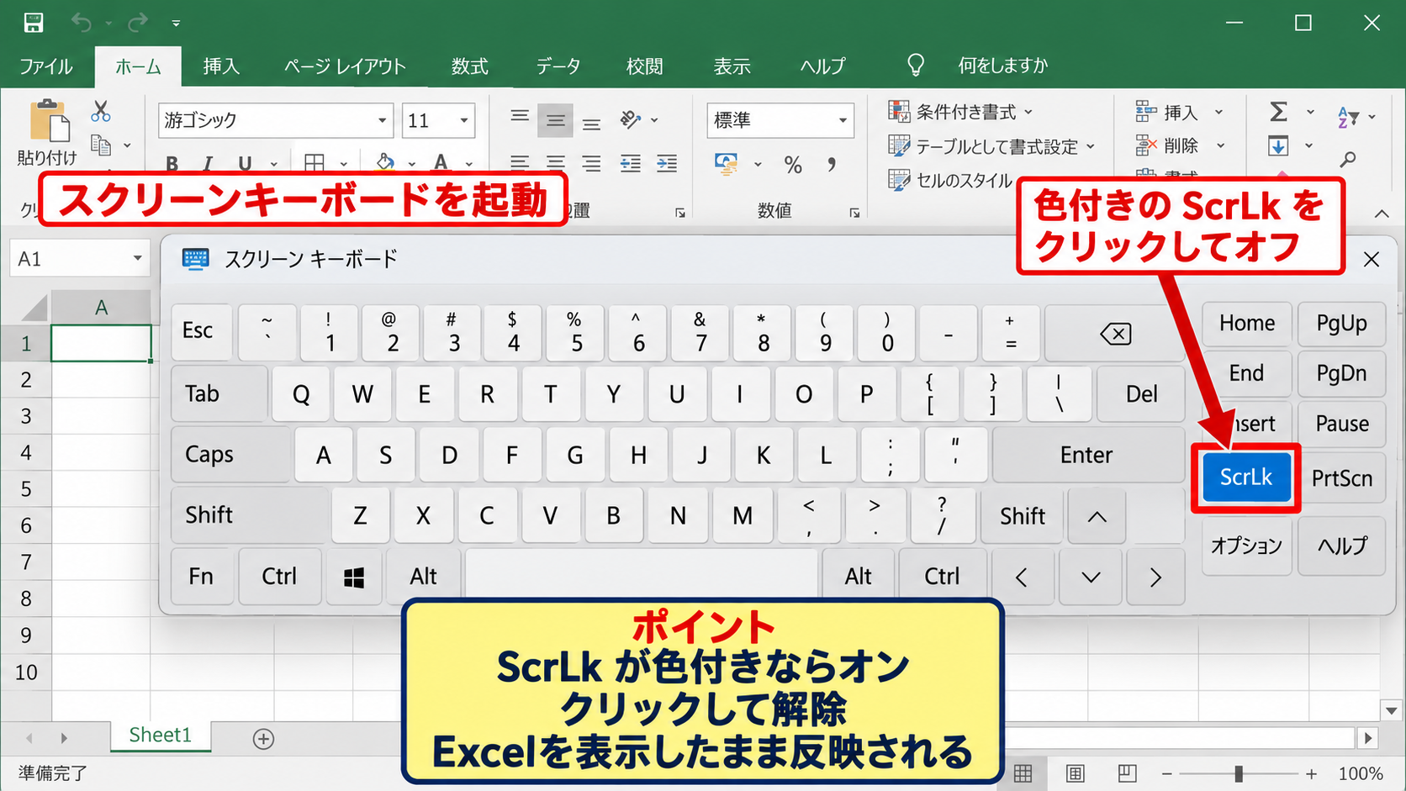Toggle the left Shift key on keyboard
1406x791 pixels.
250,515
